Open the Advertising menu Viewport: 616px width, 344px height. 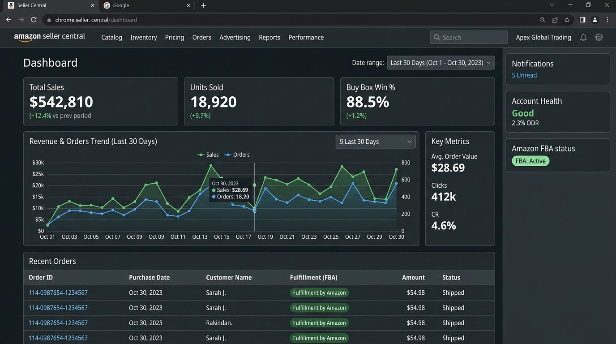[235, 38]
